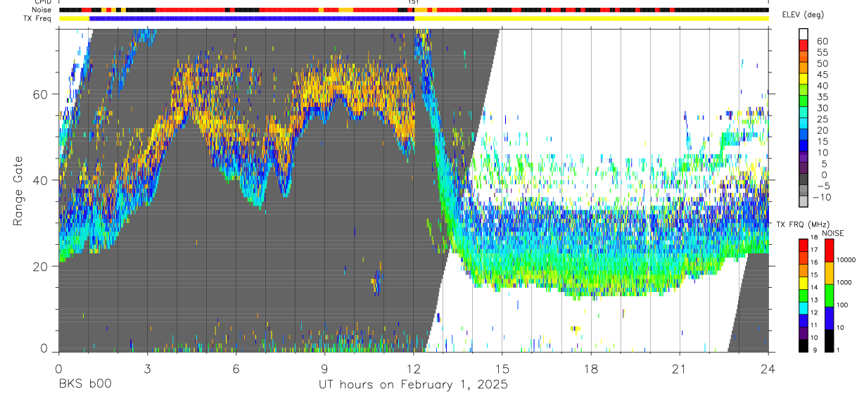The image size is (864, 399).
Task: Select the red swatch in ELEV colorbar
Action: pyautogui.click(x=804, y=45)
